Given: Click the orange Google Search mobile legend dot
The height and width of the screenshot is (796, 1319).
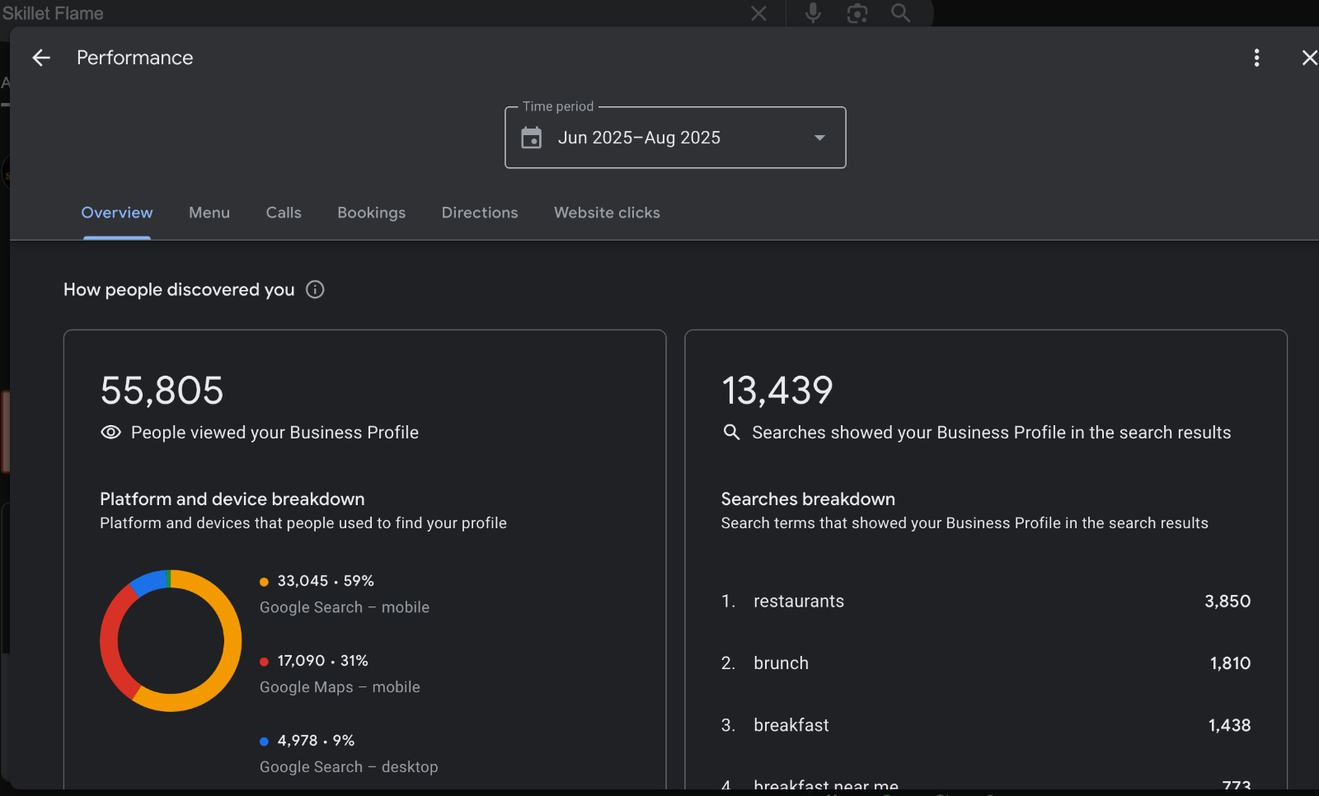Looking at the screenshot, I should (x=264, y=582).
